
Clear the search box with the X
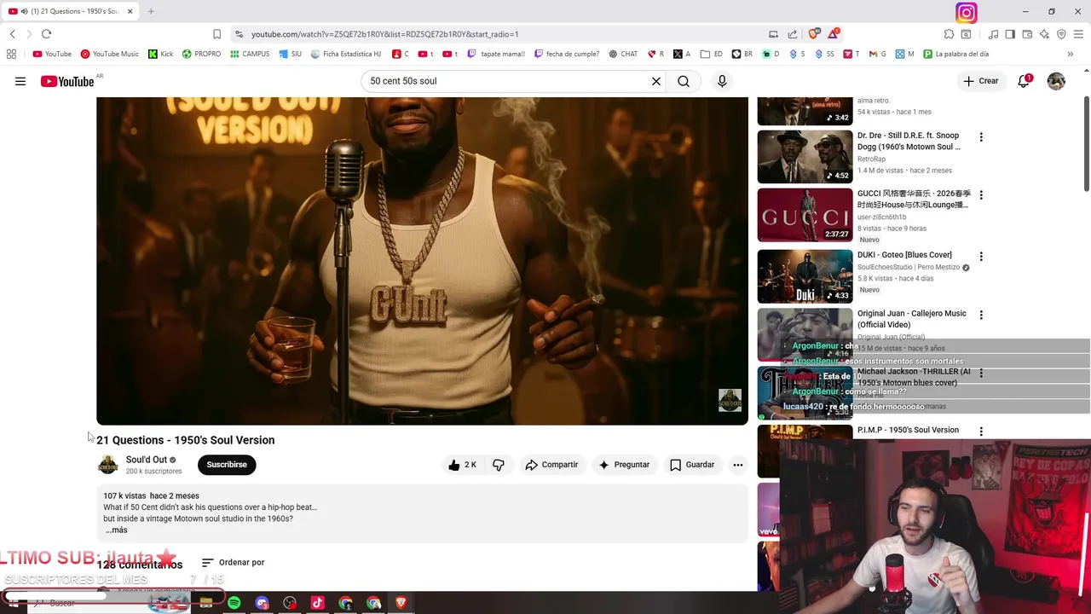(x=656, y=81)
